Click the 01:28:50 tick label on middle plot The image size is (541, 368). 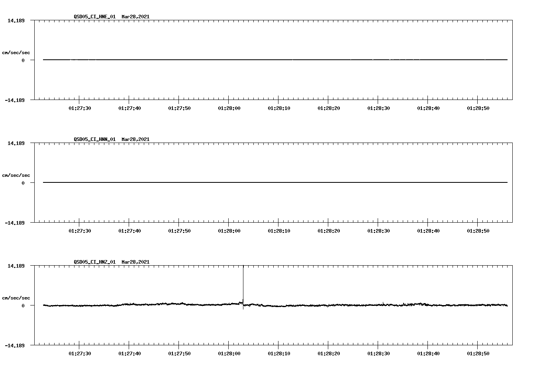[x=477, y=230]
